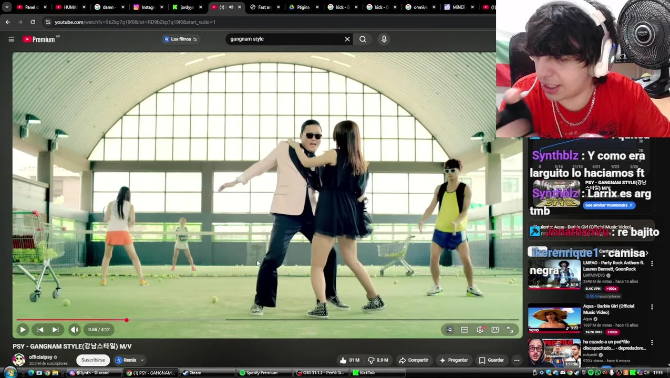Expand the dropdown arrow next to Remix
Screen dimensions: 670x378
142,360
